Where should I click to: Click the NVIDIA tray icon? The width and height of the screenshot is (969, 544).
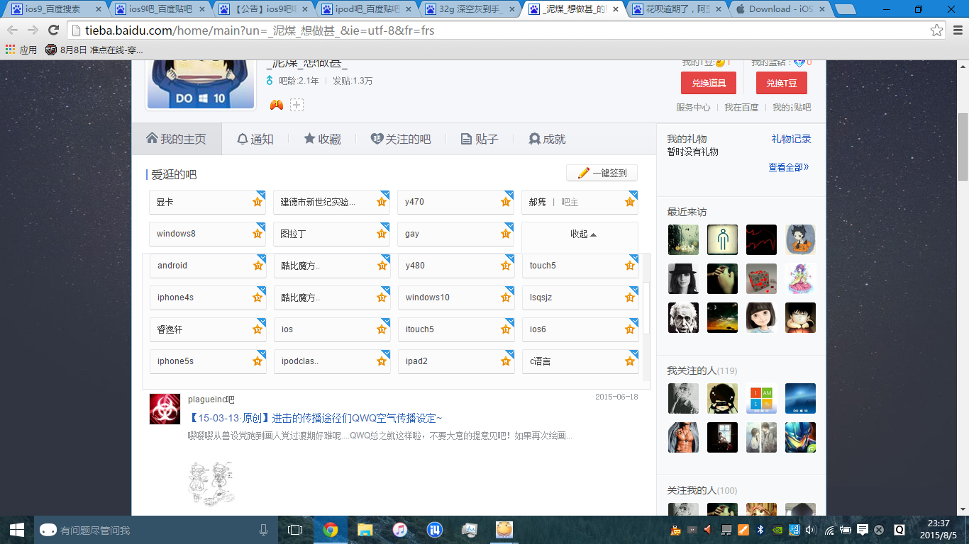pyautogui.click(x=777, y=530)
